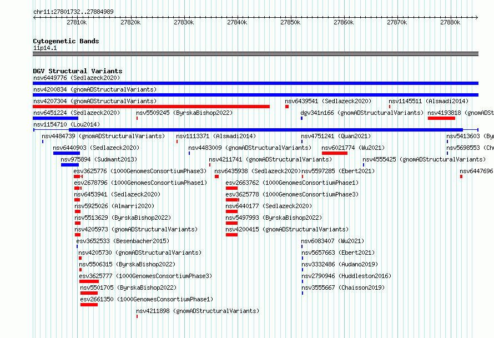This screenshot has width=494, height=338.
Task: Click the nsv5497993 (ByrskaBishop2022) label
Action: 274,218
